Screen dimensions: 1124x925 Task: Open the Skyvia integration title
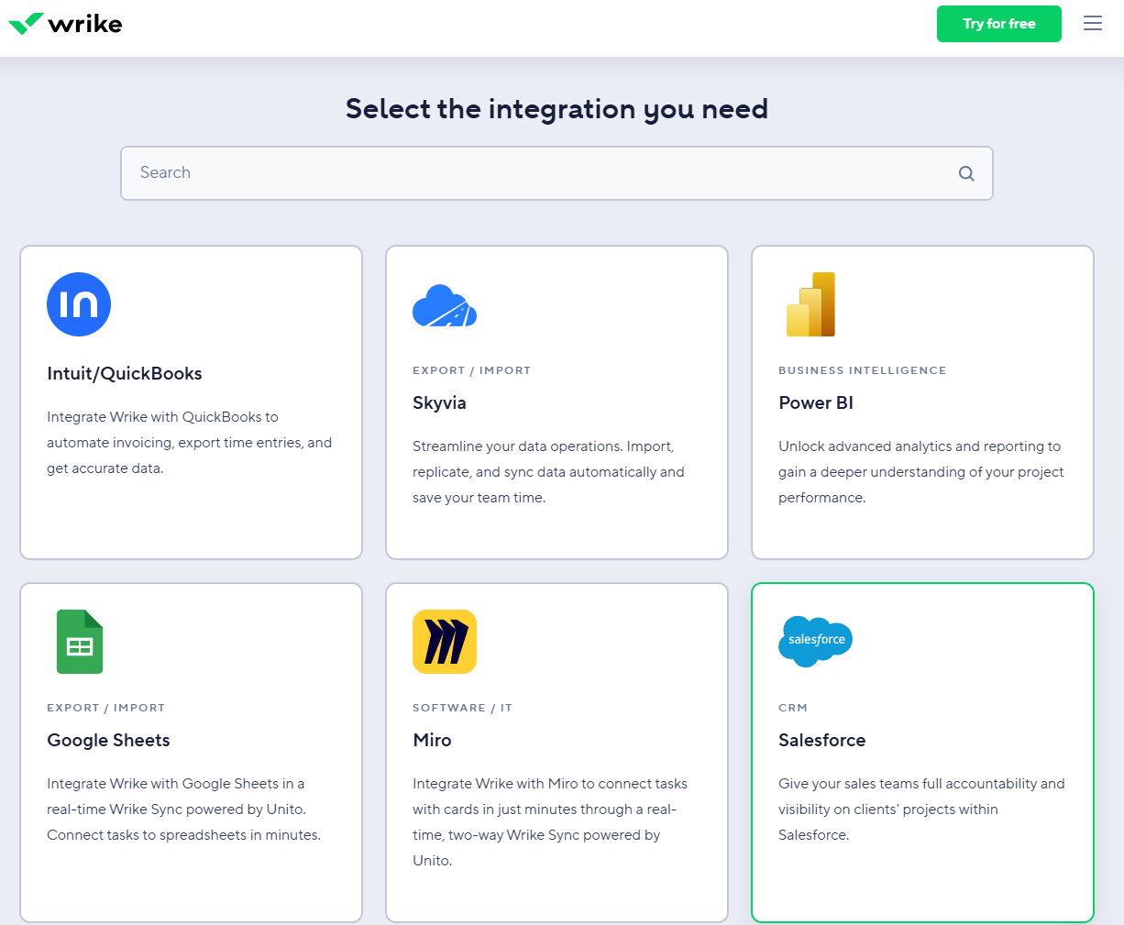439,402
